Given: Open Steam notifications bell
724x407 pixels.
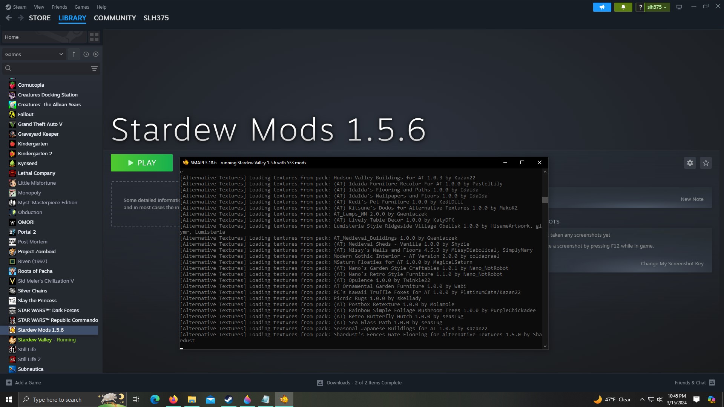Looking at the screenshot, I should [x=623, y=7].
